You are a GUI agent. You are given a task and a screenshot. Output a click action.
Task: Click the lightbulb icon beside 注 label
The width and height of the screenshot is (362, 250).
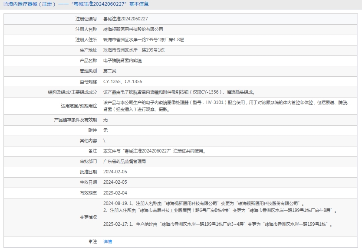tap(90, 241)
